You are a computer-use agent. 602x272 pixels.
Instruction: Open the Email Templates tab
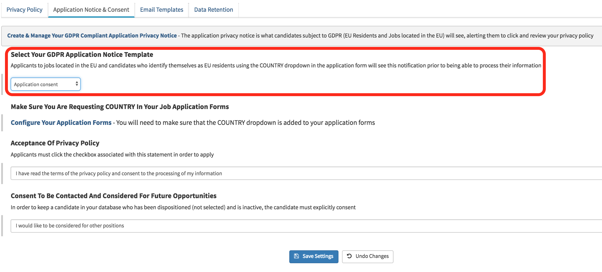click(161, 9)
